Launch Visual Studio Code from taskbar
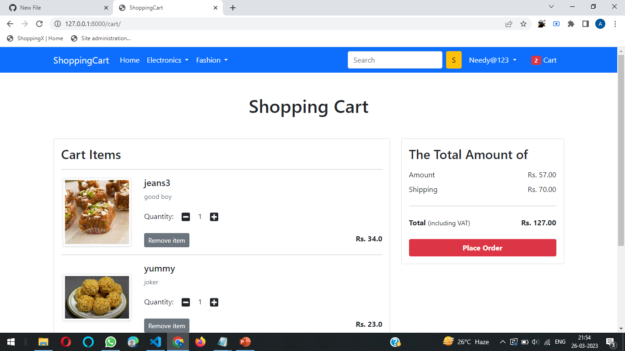 point(156,342)
